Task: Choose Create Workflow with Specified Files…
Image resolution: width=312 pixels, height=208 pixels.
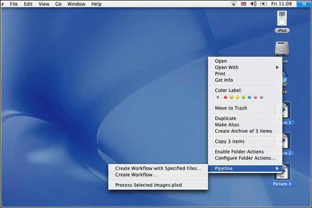Action: point(158,168)
